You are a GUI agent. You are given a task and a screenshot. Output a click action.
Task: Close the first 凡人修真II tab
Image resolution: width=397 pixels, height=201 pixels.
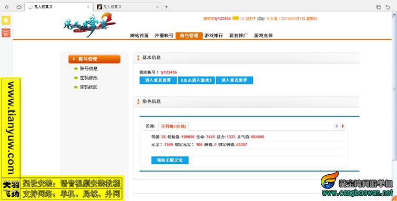pos(88,7)
